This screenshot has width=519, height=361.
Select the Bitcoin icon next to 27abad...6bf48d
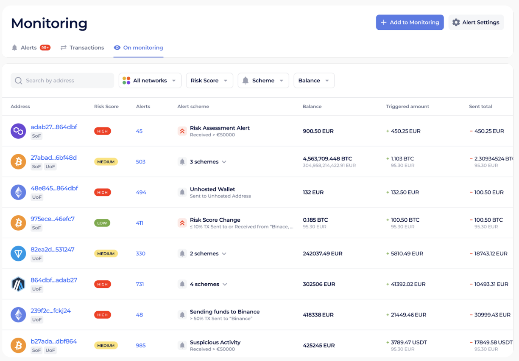[18, 161]
